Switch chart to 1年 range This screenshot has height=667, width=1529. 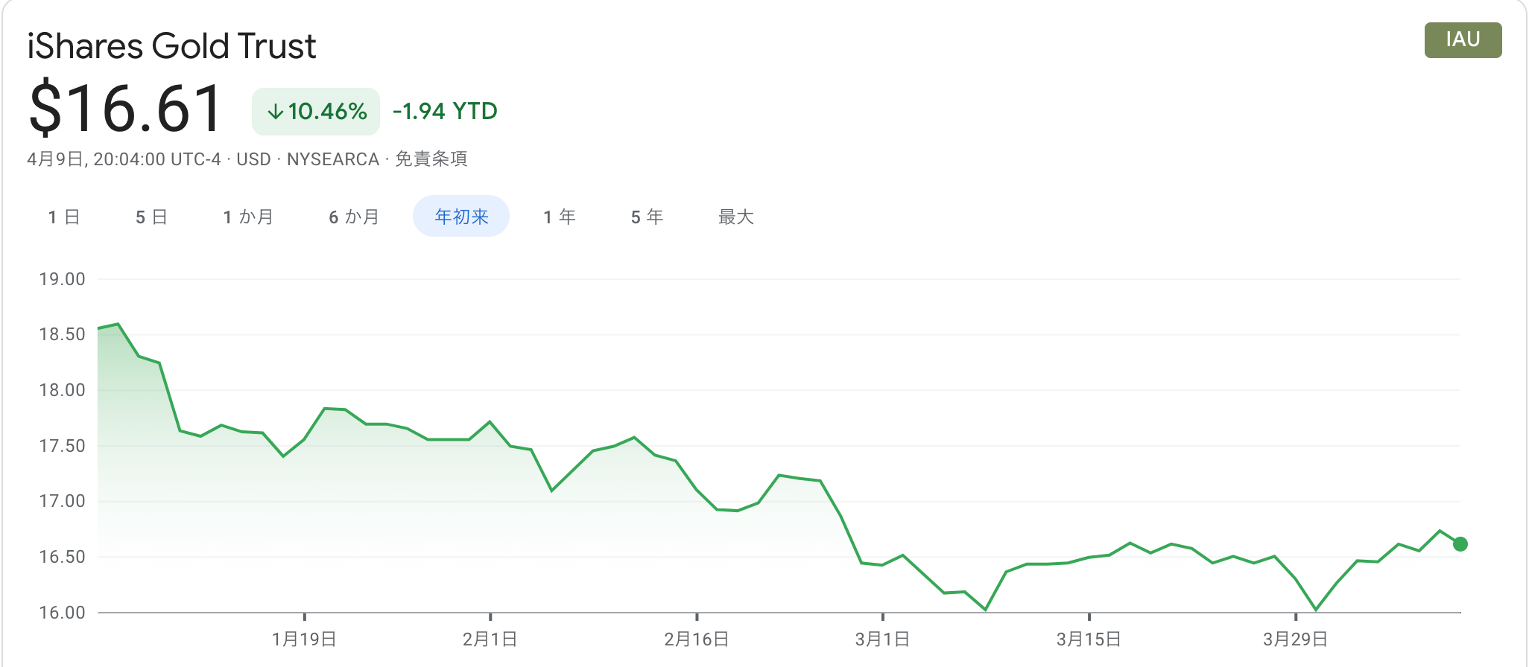pyautogui.click(x=560, y=217)
